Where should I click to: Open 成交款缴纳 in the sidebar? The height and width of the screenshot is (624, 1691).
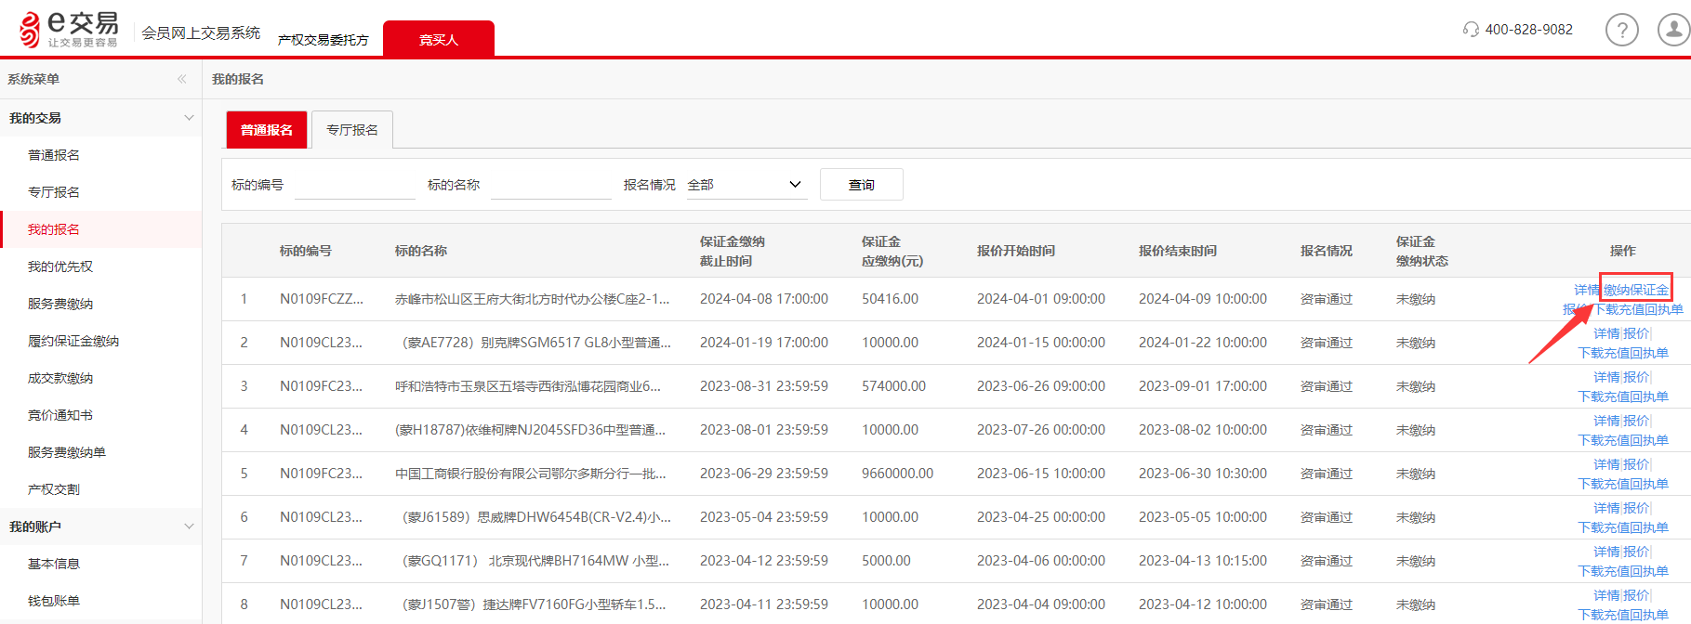point(60,378)
